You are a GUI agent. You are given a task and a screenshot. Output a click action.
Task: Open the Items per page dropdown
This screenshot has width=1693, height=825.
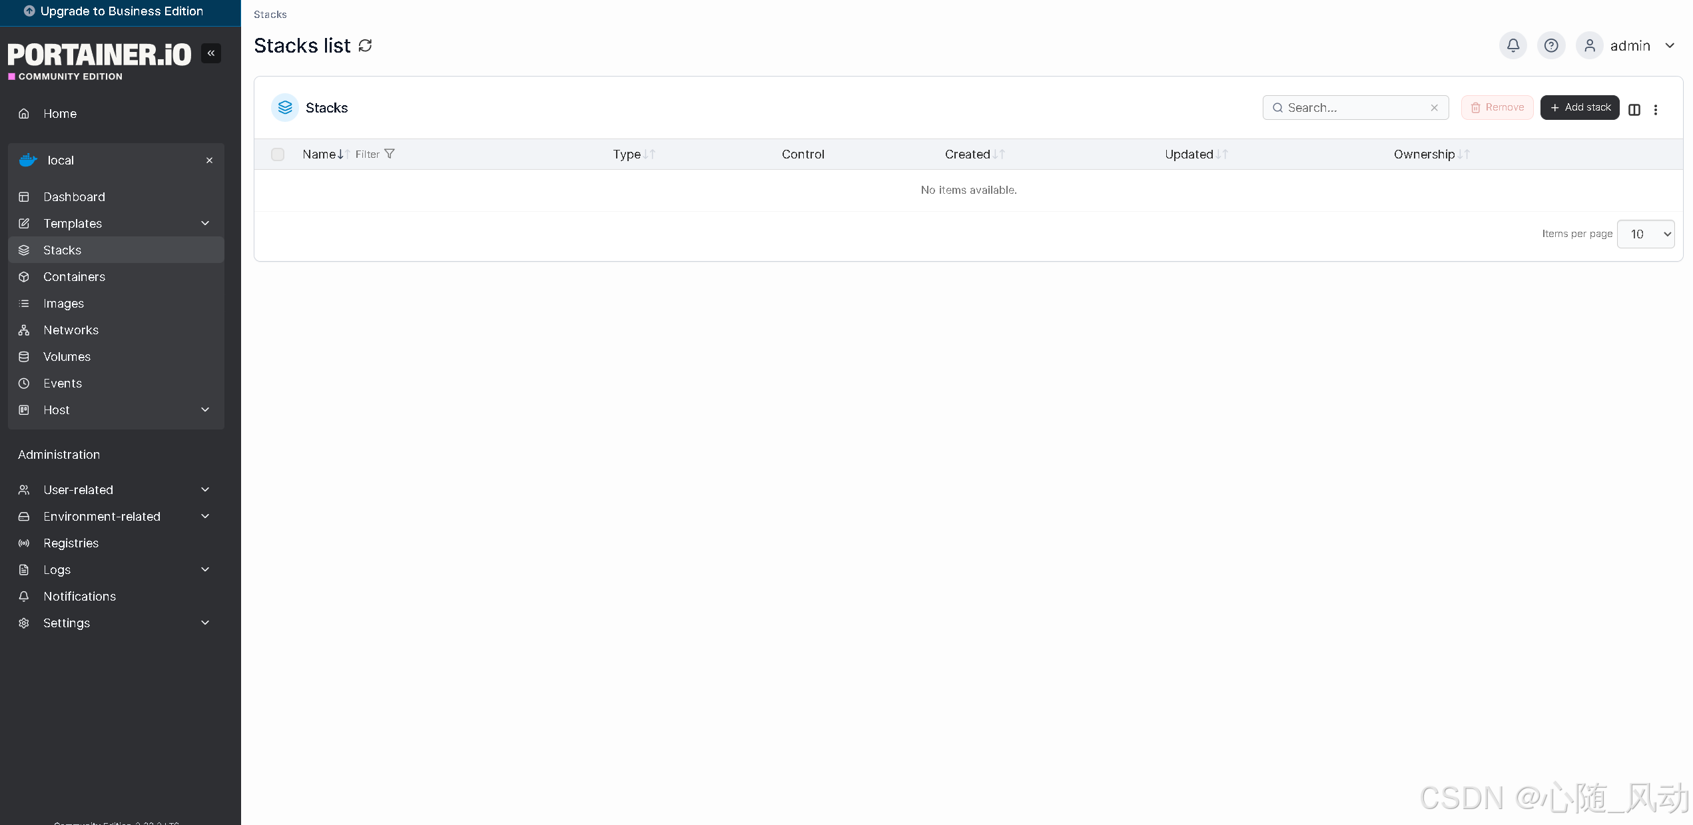pos(1645,234)
